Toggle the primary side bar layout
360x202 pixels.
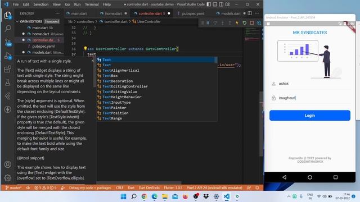click(209, 4)
